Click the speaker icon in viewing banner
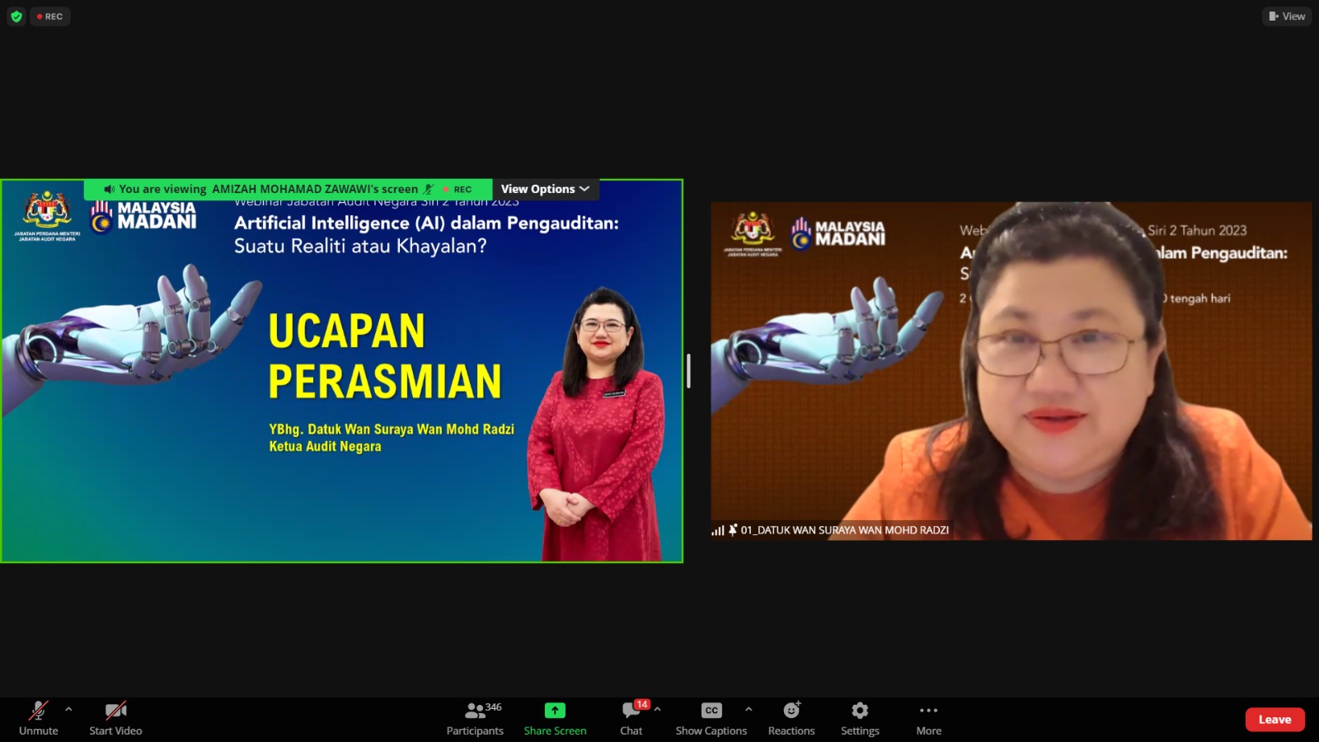The image size is (1319, 742). tap(109, 189)
